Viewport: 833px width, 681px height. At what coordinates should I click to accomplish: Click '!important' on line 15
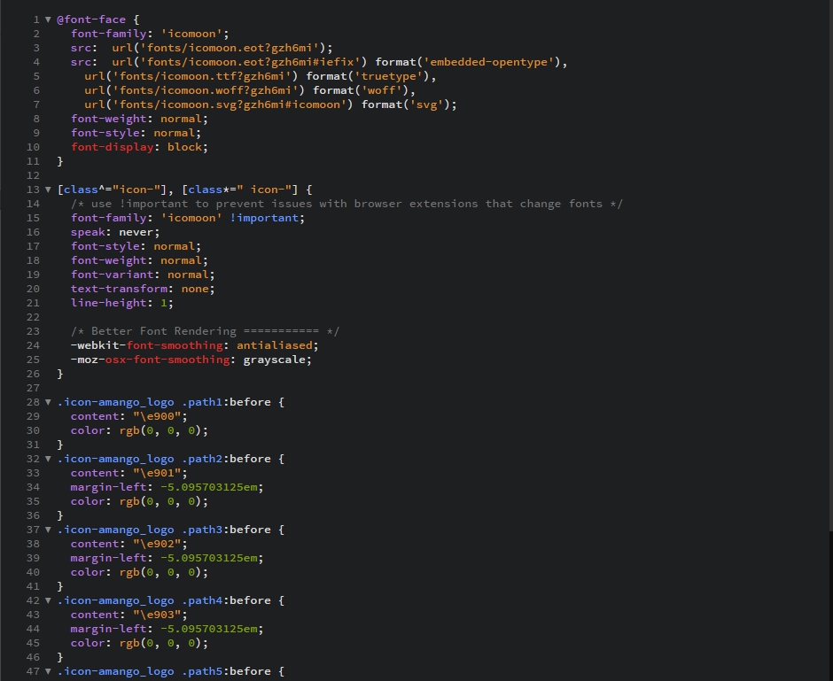(264, 218)
